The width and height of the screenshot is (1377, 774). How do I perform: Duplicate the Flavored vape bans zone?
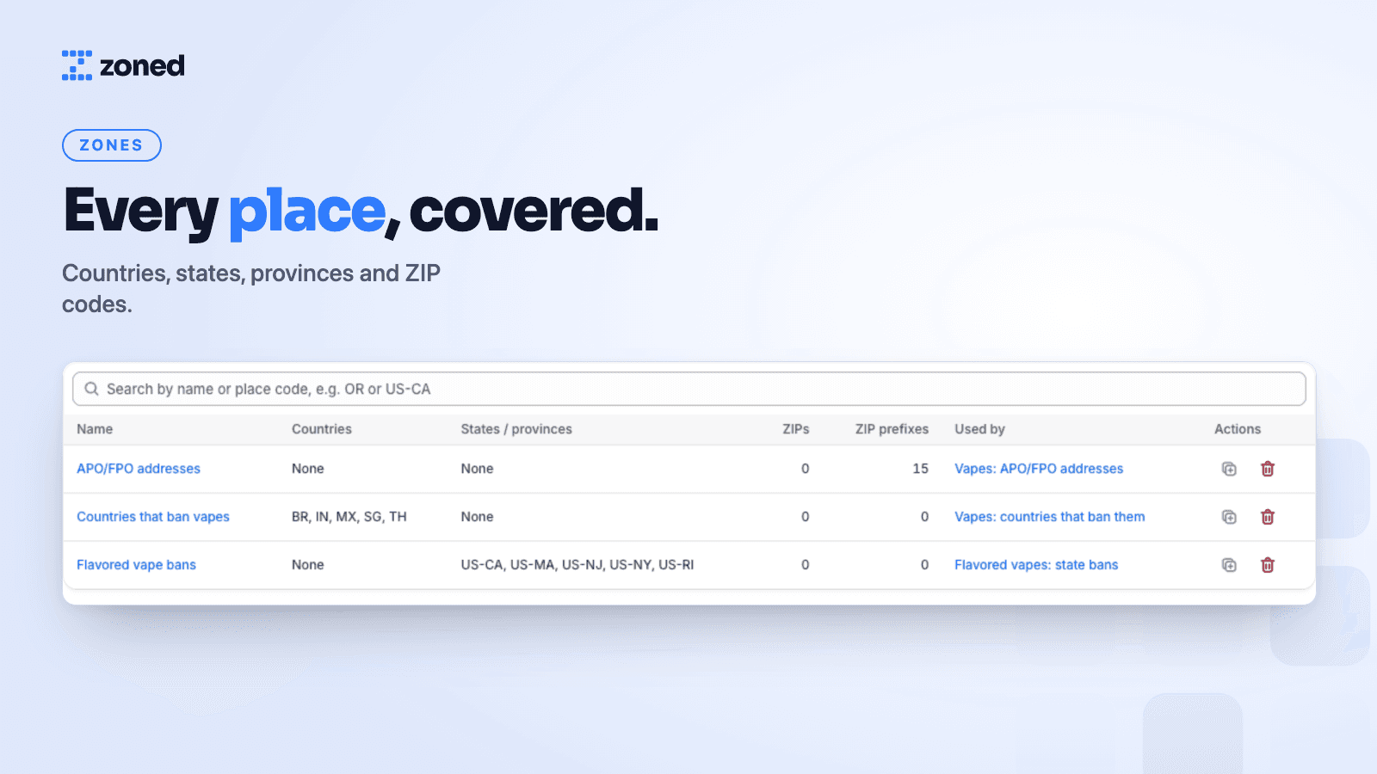[1229, 565]
